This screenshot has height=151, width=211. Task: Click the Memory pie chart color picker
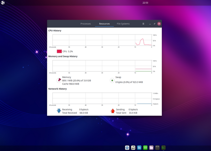59,80
